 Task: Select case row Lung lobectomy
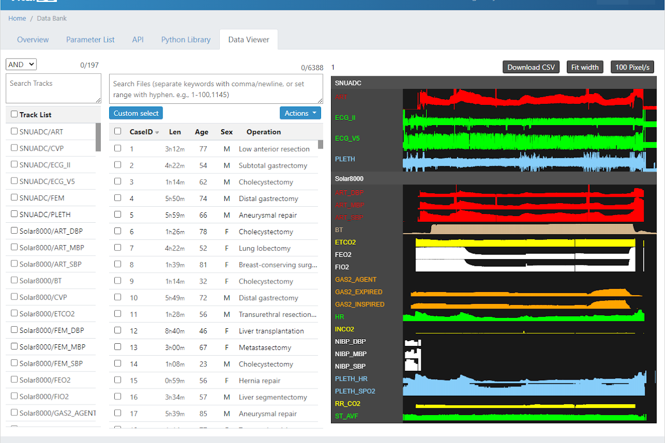coord(214,248)
